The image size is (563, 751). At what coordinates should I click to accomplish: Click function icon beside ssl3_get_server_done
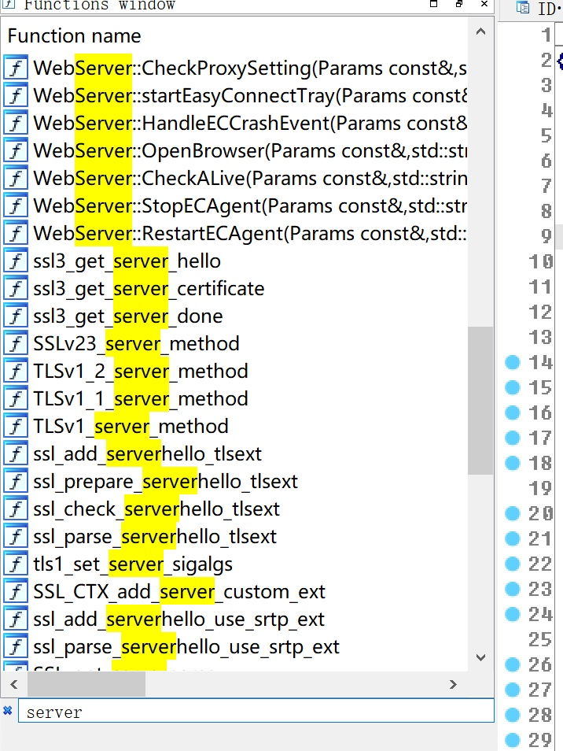pyautogui.click(x=16, y=316)
